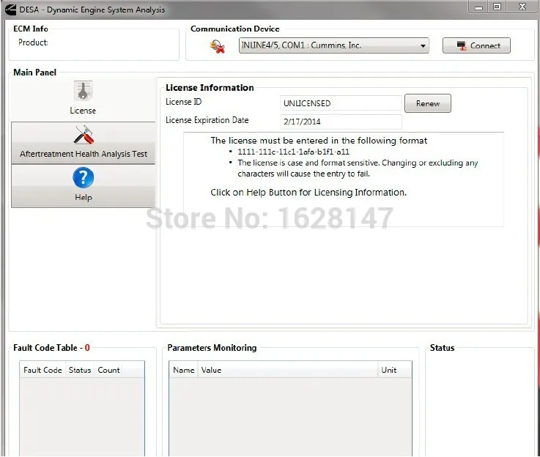This screenshot has height=457, width=540.
Task: Click the disconnected communication status icon
Action: [x=218, y=46]
